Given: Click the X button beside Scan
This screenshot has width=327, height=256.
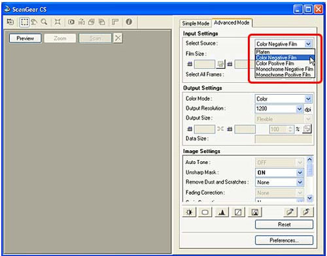Looking at the screenshot, I should tap(118, 39).
